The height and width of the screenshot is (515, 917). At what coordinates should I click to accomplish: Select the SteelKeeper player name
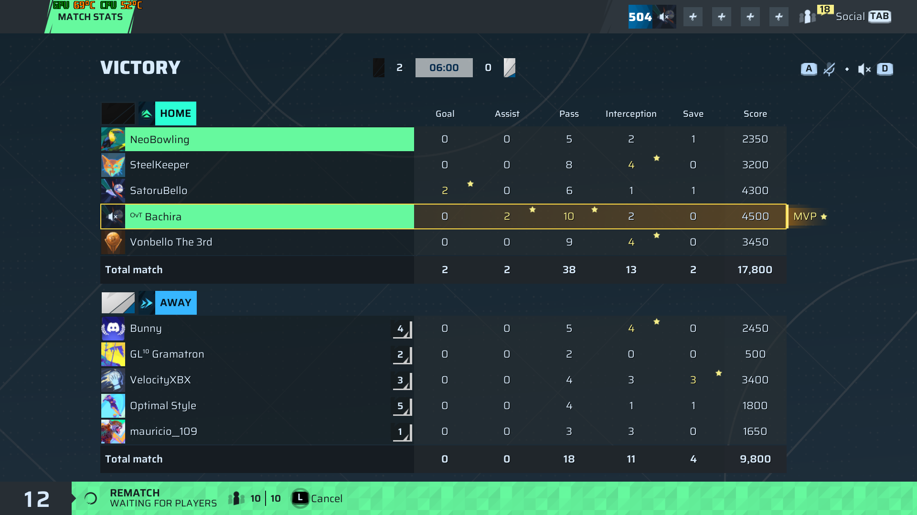pos(160,165)
